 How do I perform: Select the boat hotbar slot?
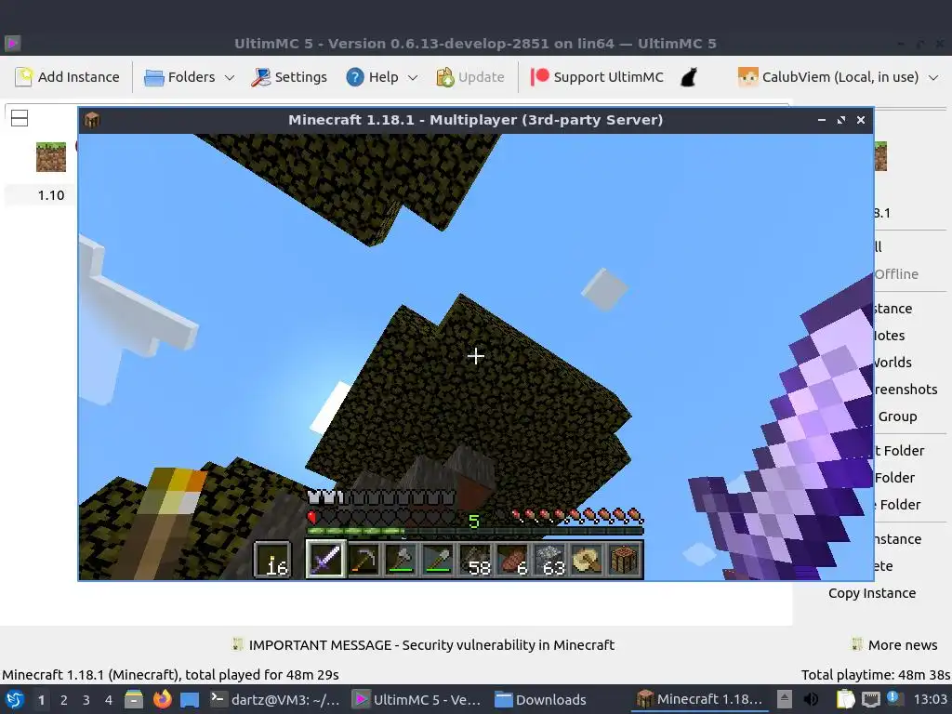point(588,559)
